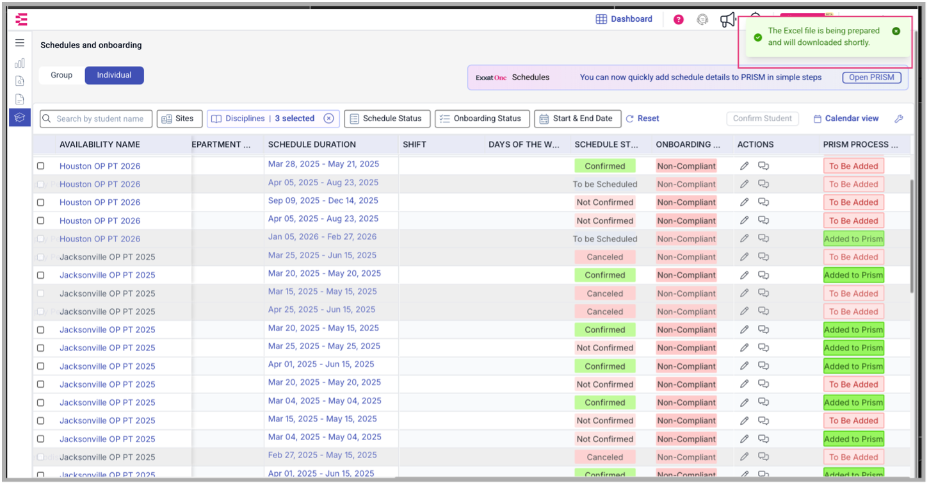Check the first Houston OP PT 2026 row
The height and width of the screenshot is (485, 929).
point(40,165)
